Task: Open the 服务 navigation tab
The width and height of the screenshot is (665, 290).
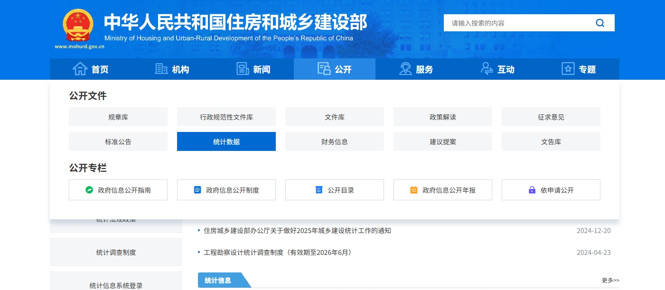Action: pyautogui.click(x=416, y=69)
